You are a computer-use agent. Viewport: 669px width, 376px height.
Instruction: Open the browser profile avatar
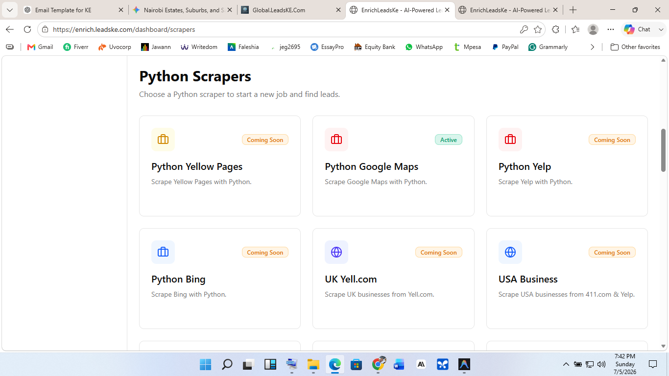(593, 29)
